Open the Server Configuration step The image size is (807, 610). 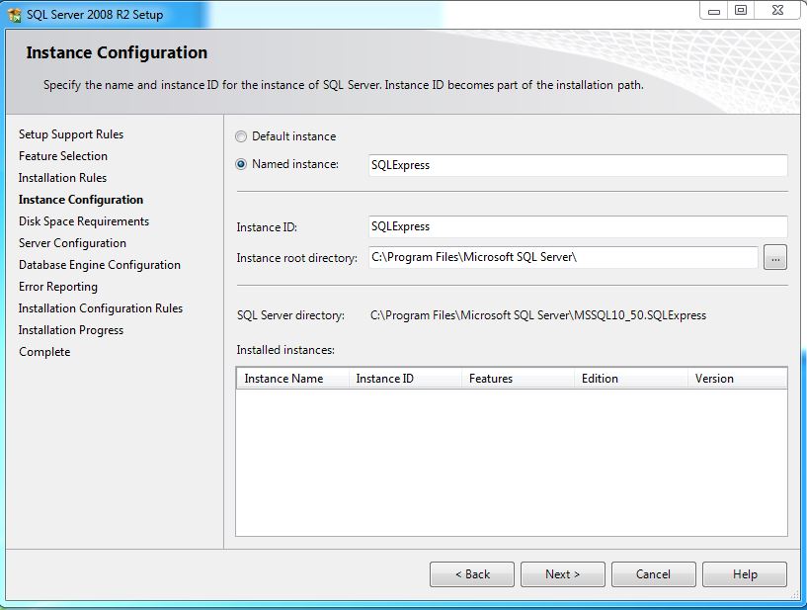[72, 242]
